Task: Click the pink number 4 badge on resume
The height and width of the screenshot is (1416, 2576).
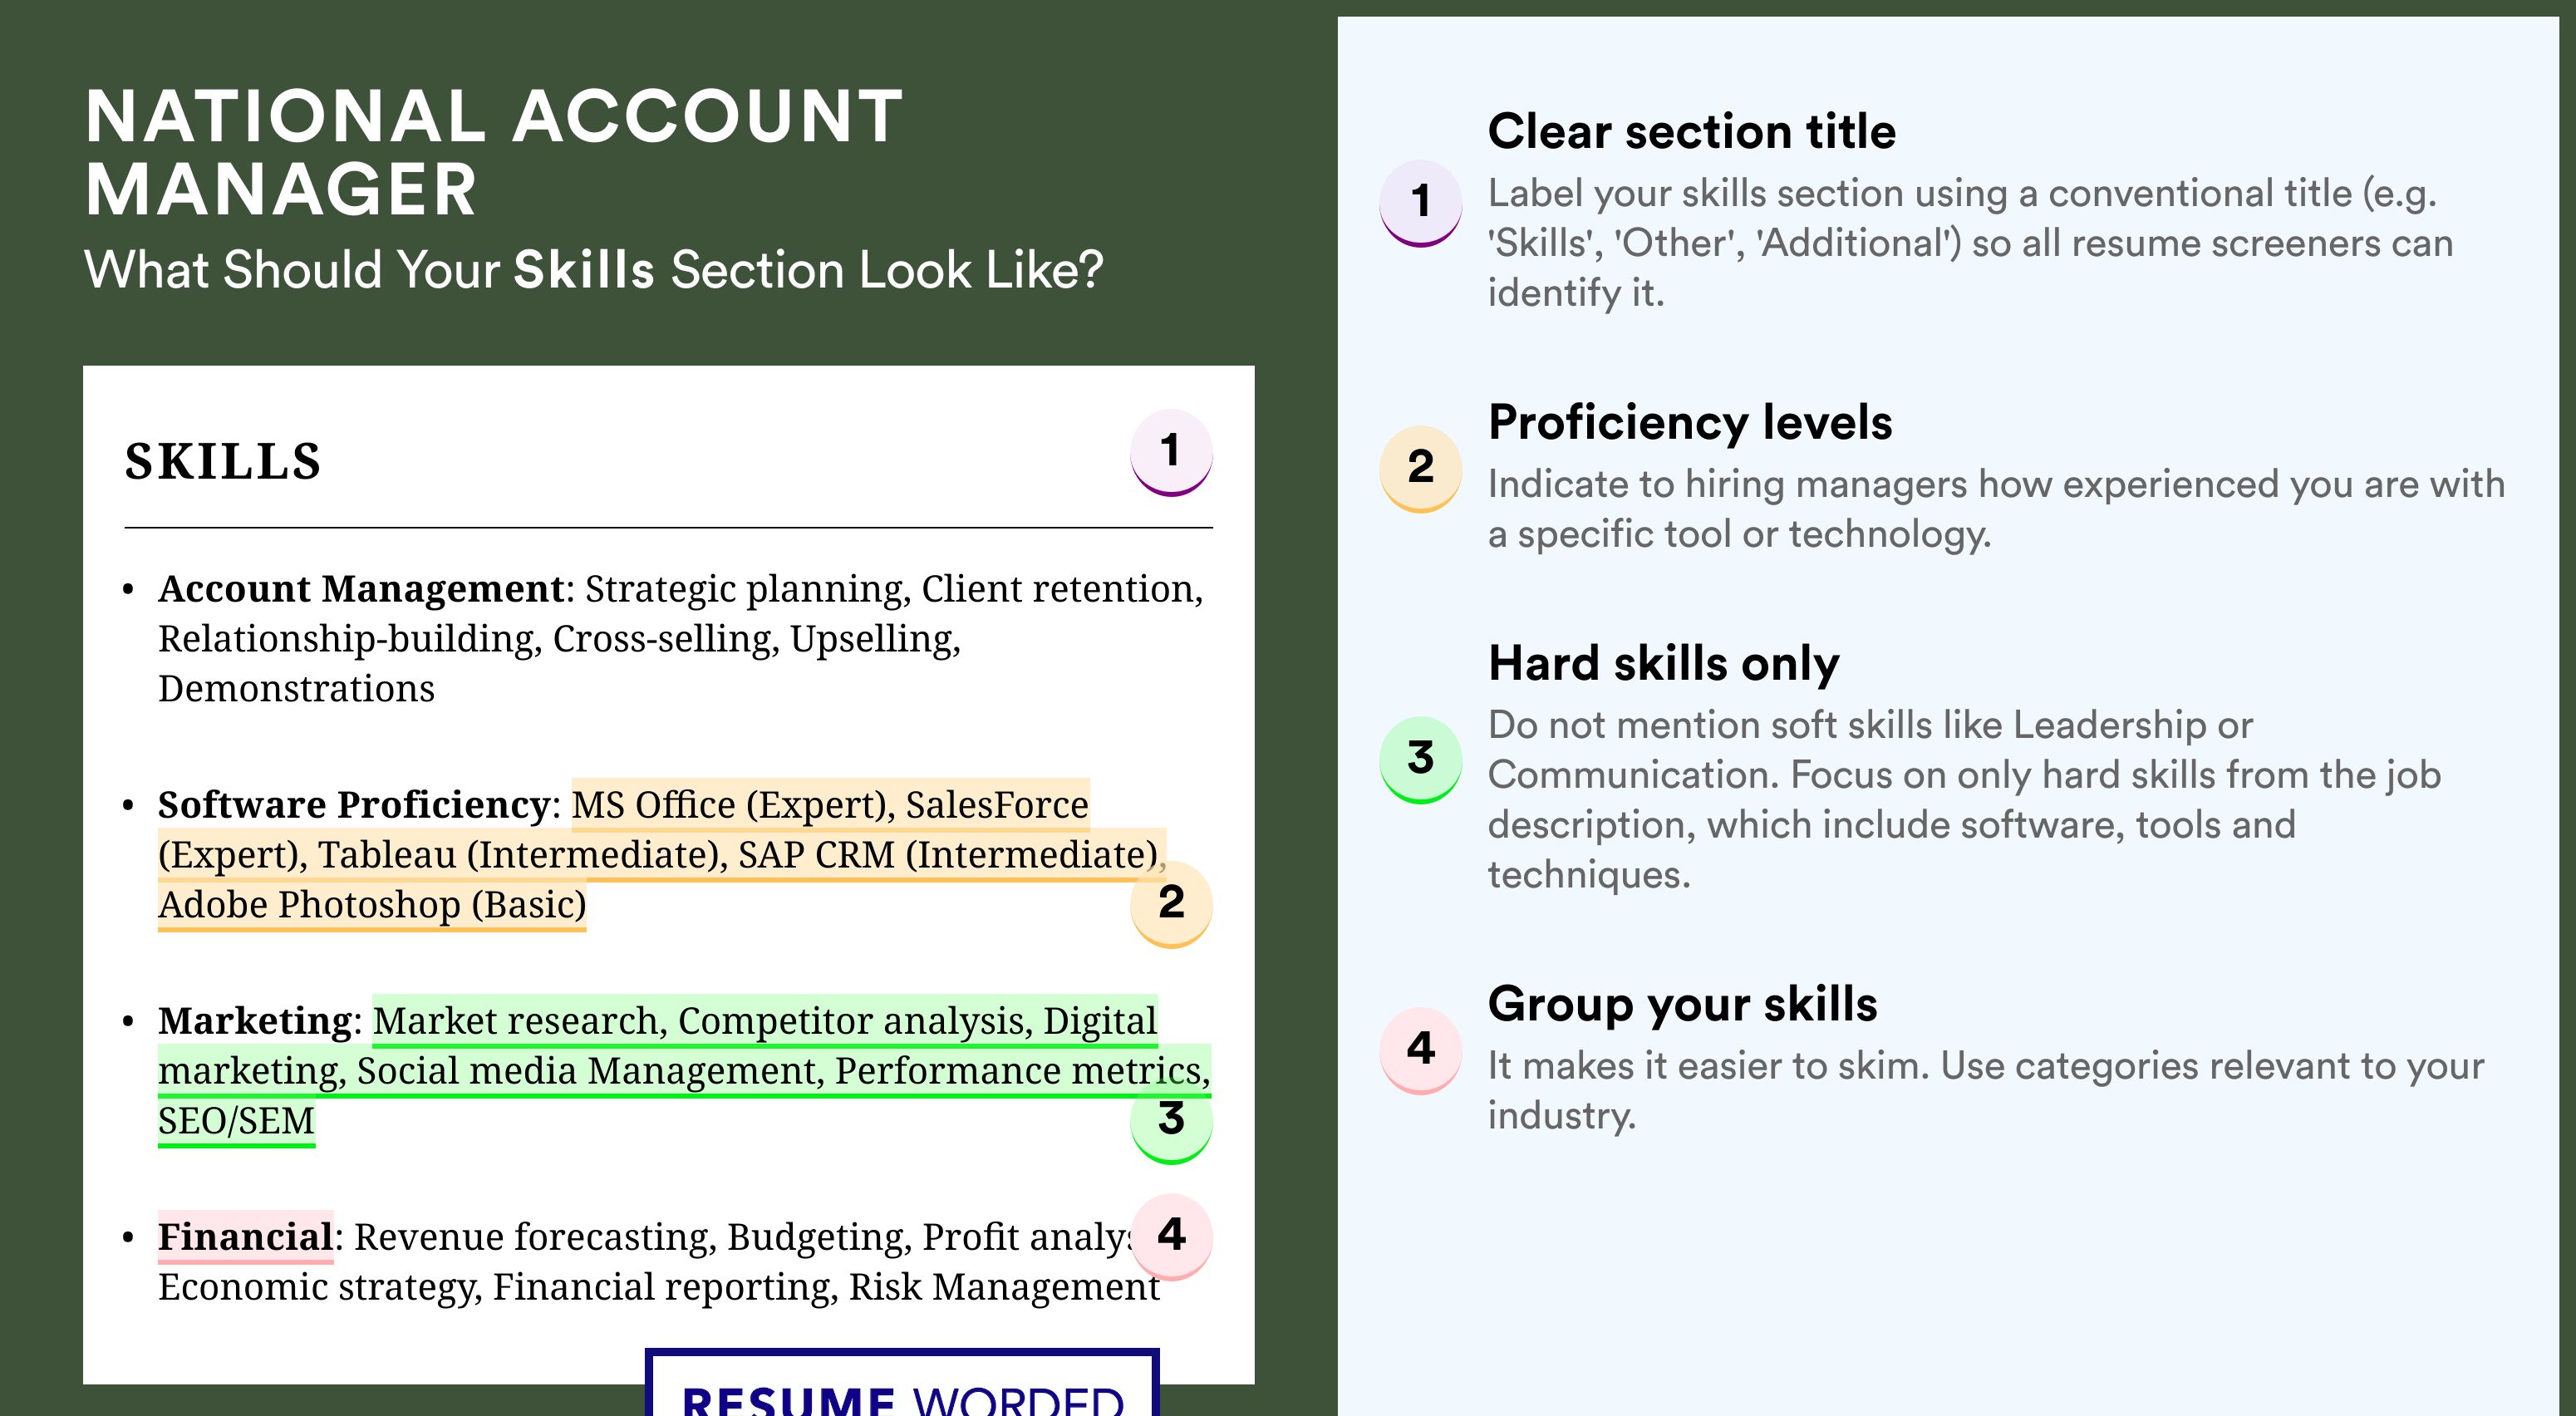Action: [x=1171, y=1237]
